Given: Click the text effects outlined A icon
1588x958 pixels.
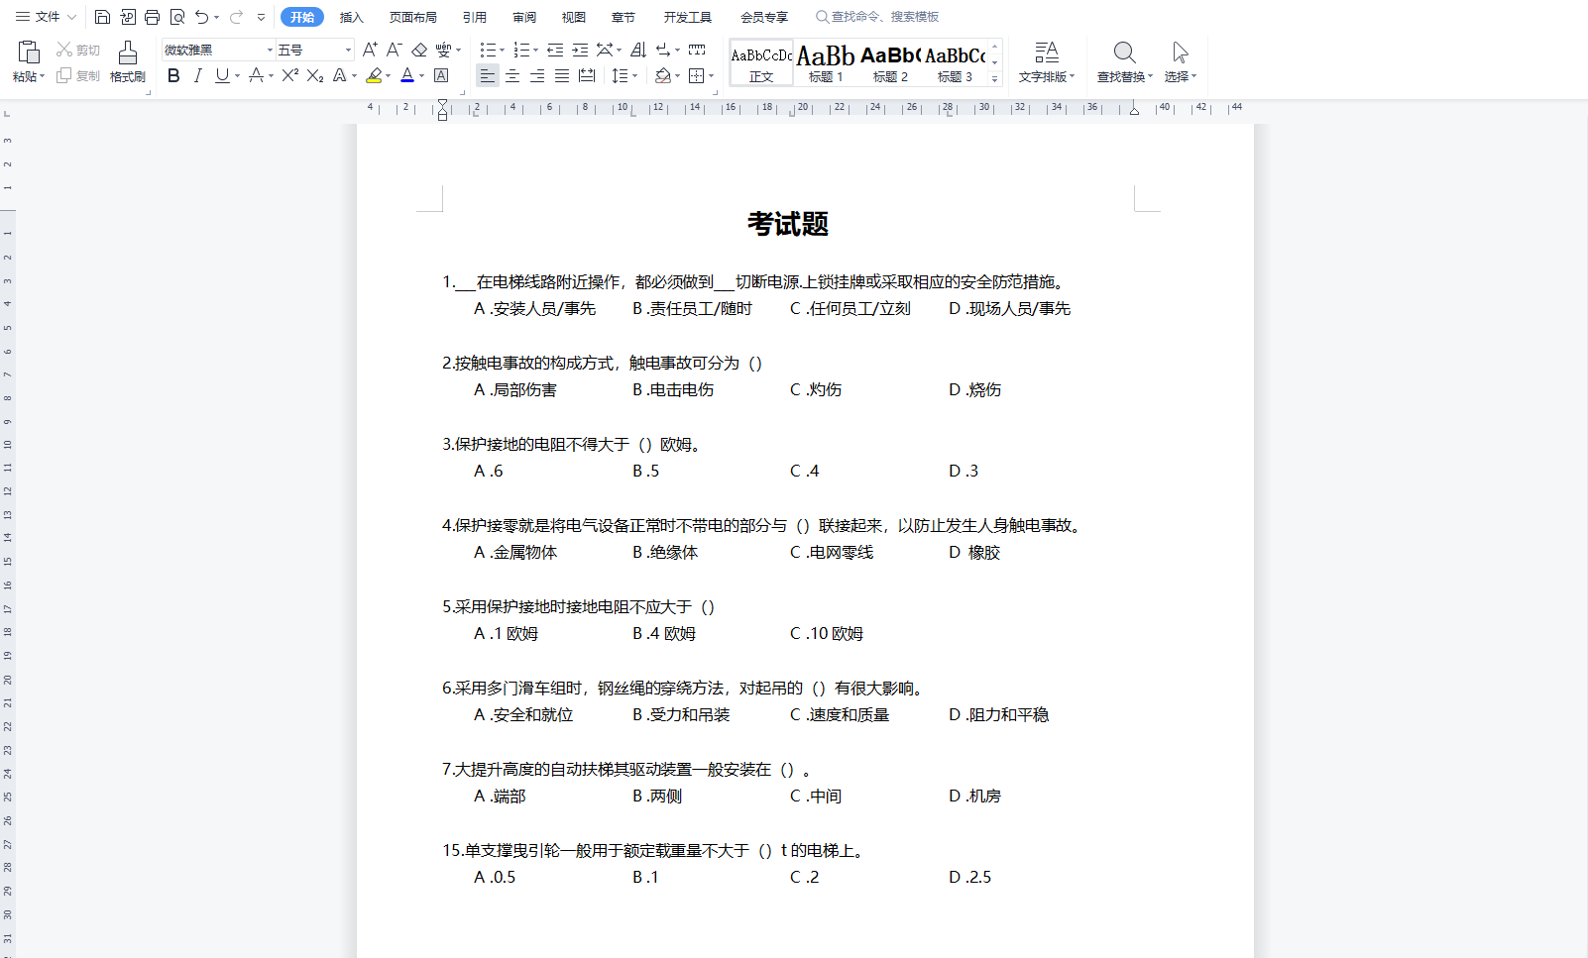Looking at the screenshot, I should (340, 75).
